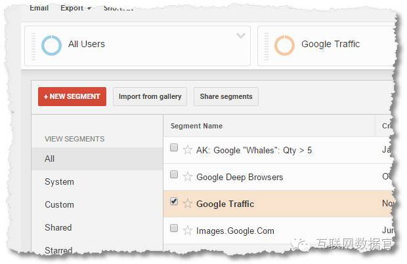Check the AK: Google "Whales" segment checkbox
407x264 pixels.
point(174,149)
